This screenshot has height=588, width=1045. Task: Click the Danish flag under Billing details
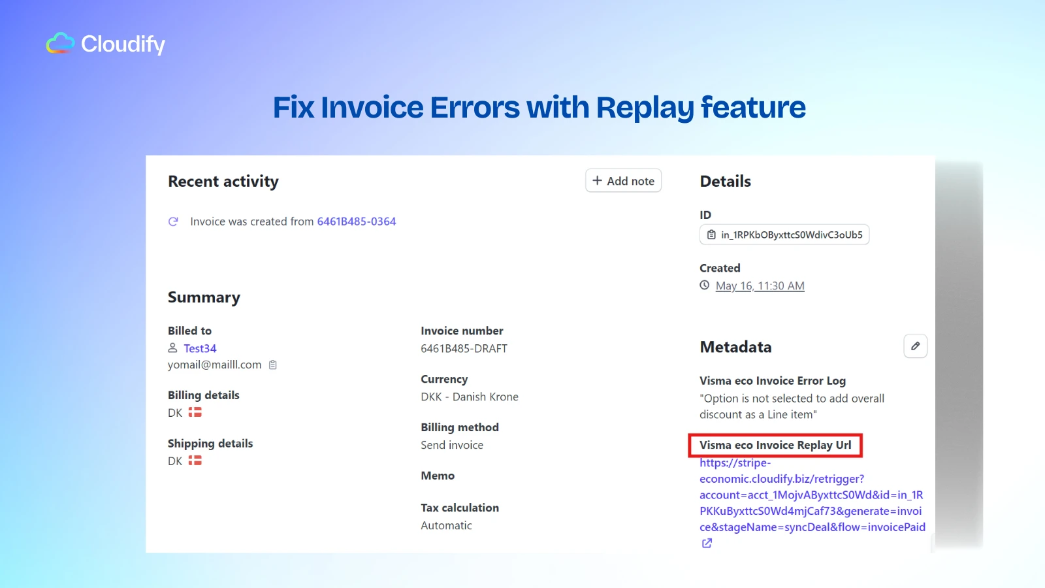[x=195, y=412]
